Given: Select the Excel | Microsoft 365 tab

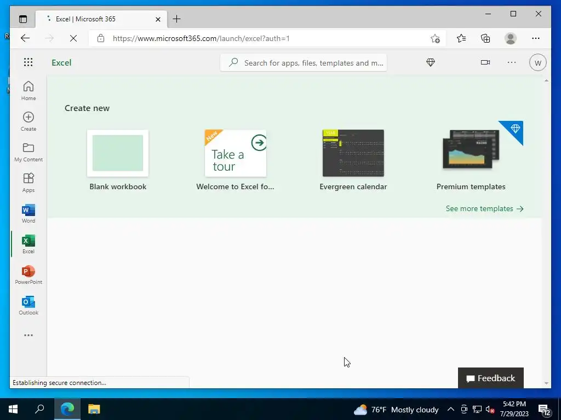Looking at the screenshot, I should [101, 19].
